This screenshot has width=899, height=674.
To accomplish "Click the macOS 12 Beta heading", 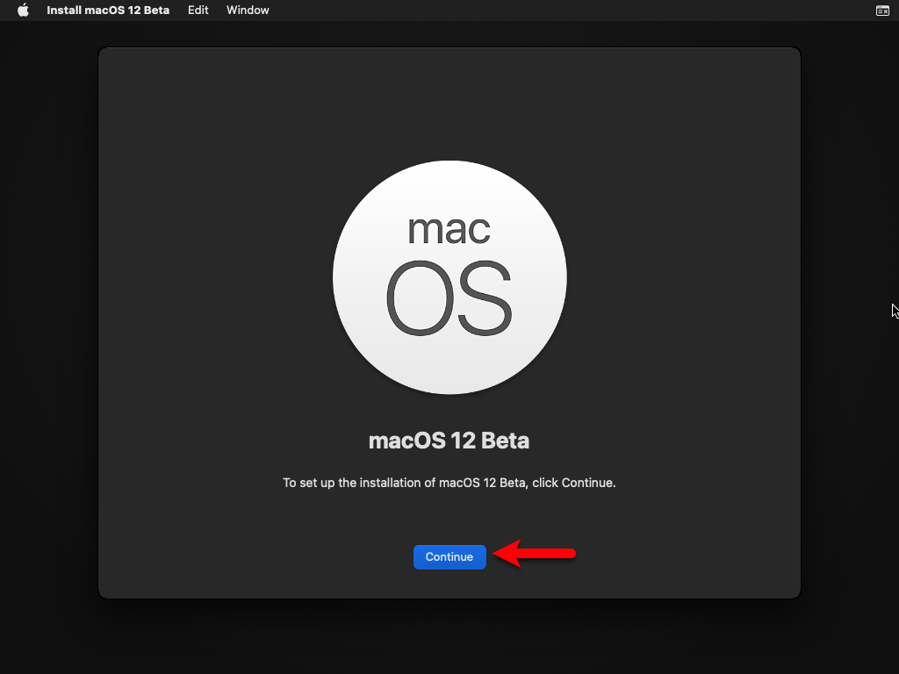I will [x=449, y=441].
